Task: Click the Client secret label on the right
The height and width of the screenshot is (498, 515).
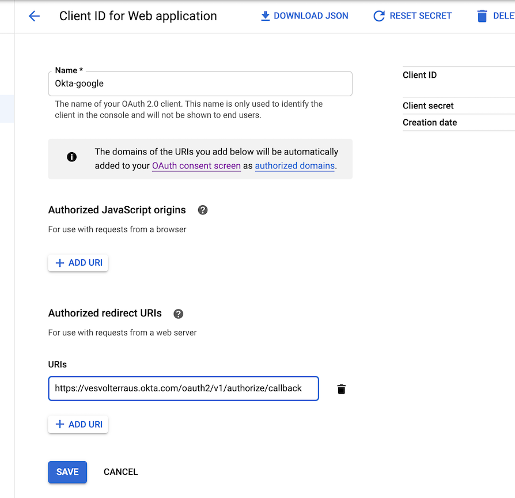Action: 428,105
